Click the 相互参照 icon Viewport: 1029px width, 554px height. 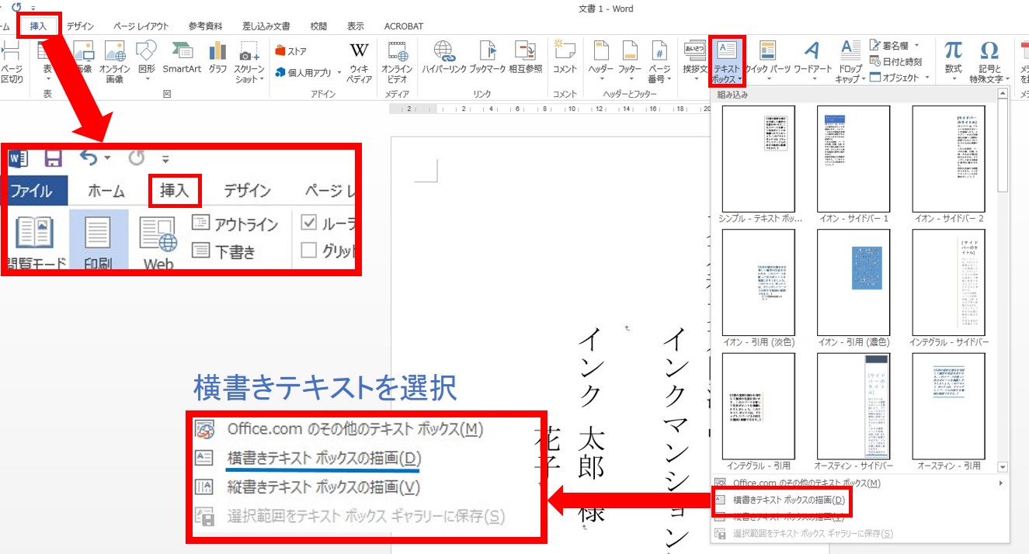pos(526,58)
